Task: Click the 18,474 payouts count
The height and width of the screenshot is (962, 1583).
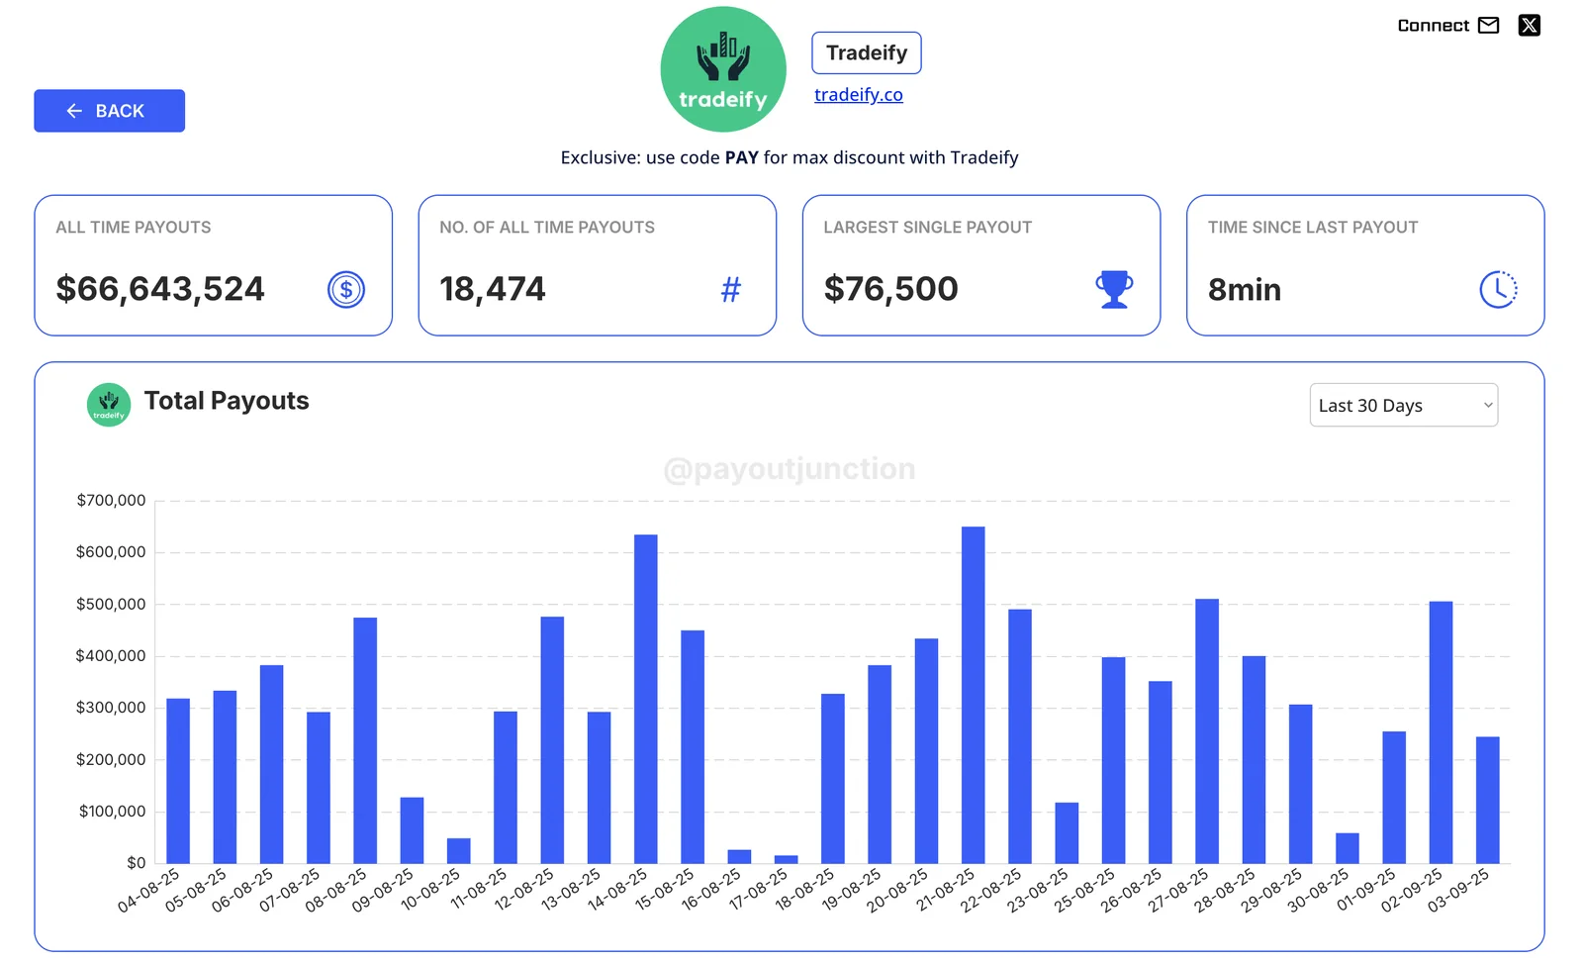Action: click(492, 289)
